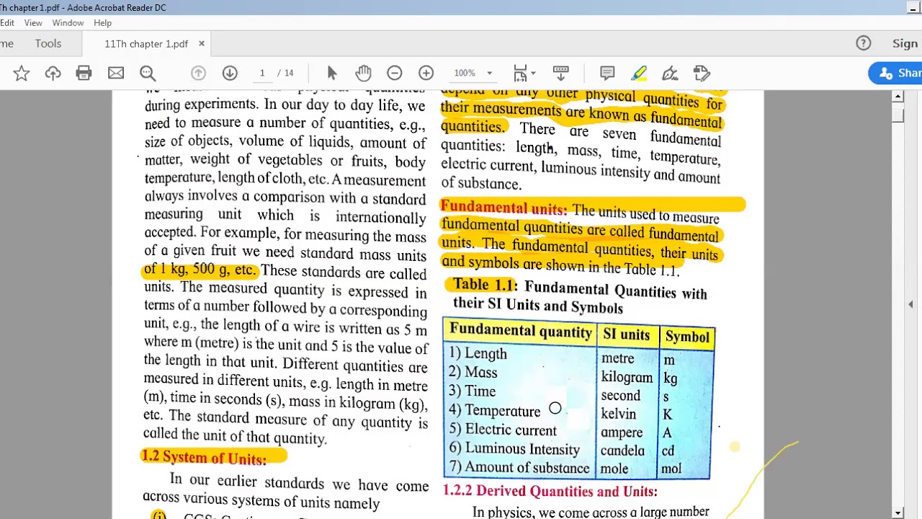The width and height of the screenshot is (922, 519).
Task: Print the document with the printer icon
Action: [x=84, y=73]
